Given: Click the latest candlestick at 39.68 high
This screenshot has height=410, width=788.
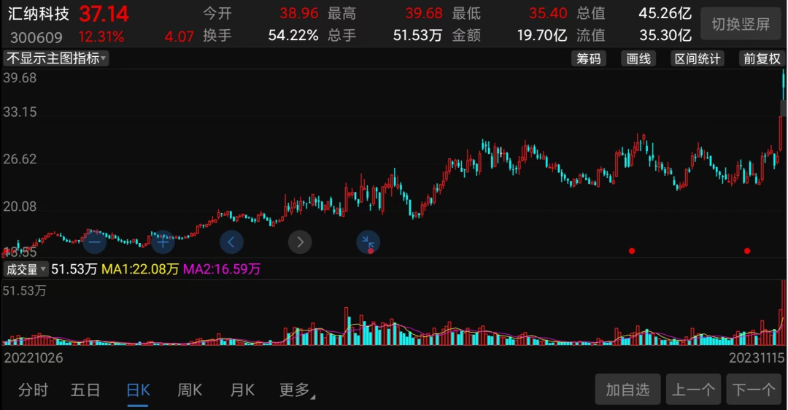Looking at the screenshot, I should (x=784, y=85).
